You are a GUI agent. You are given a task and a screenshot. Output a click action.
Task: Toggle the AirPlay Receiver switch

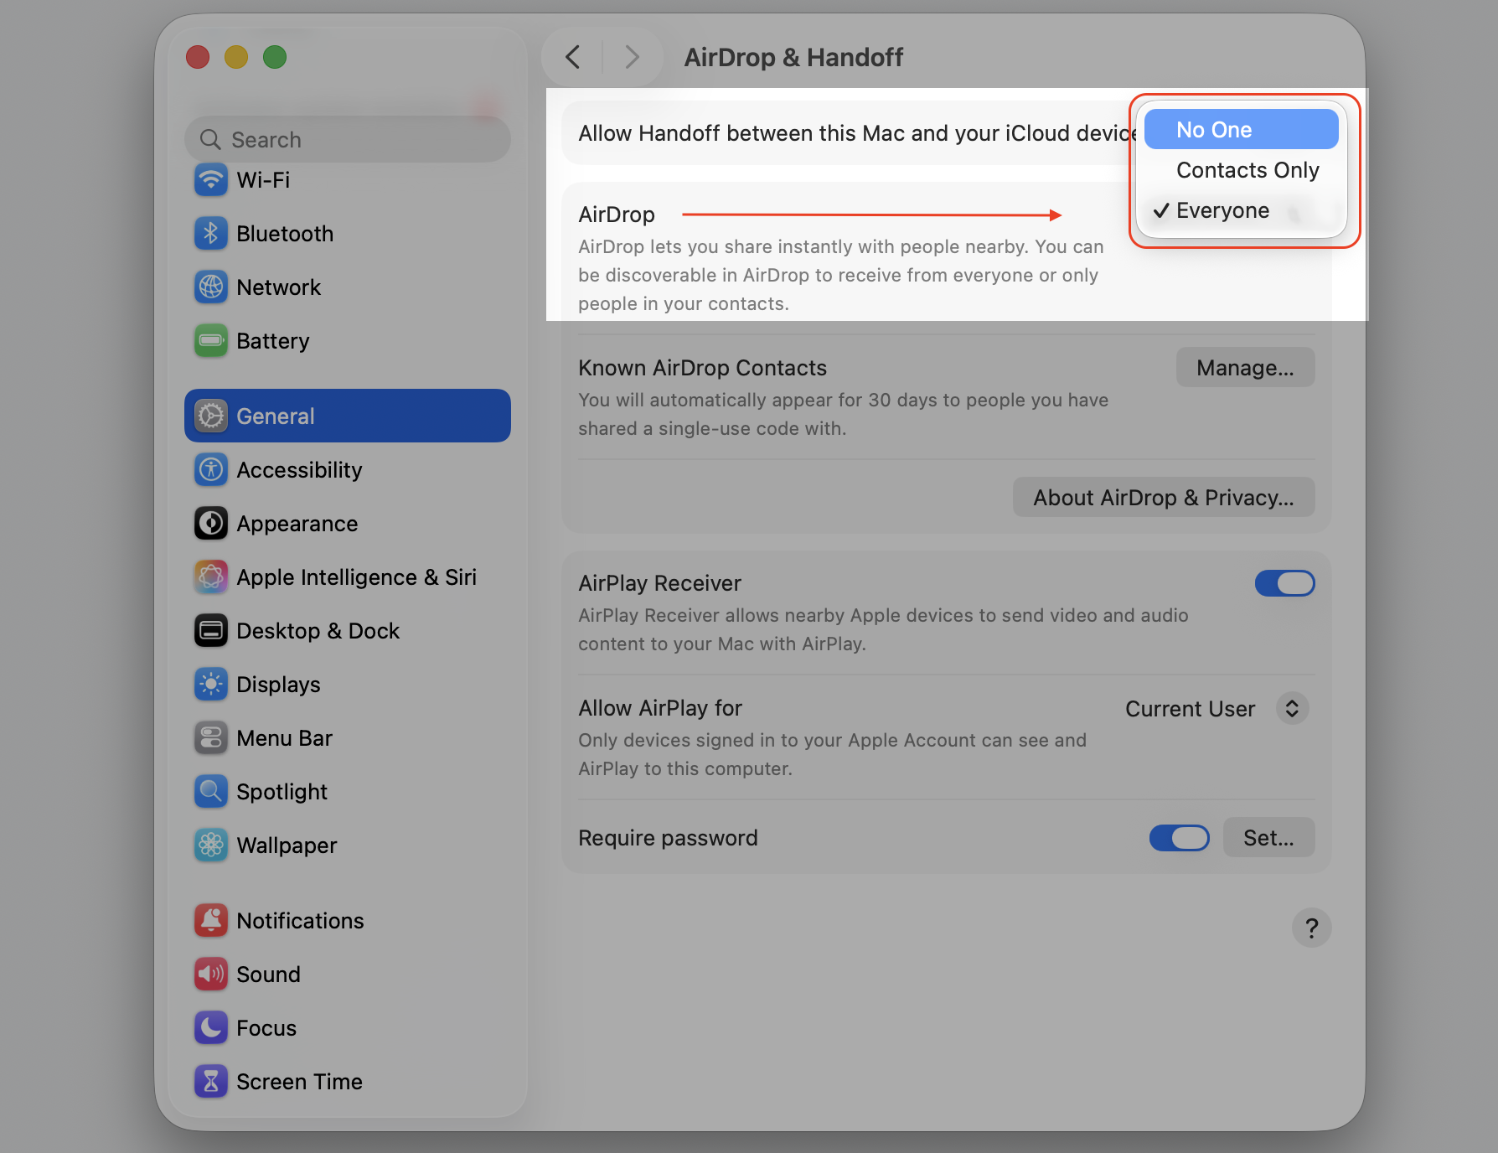pos(1284,583)
